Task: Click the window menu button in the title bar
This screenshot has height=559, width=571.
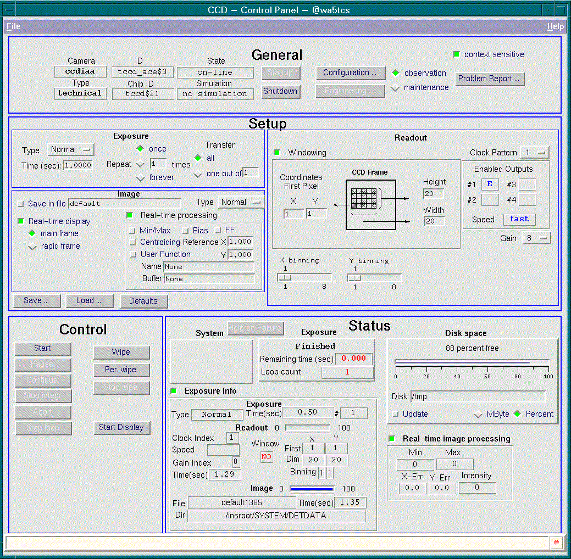Action: pos(8,10)
